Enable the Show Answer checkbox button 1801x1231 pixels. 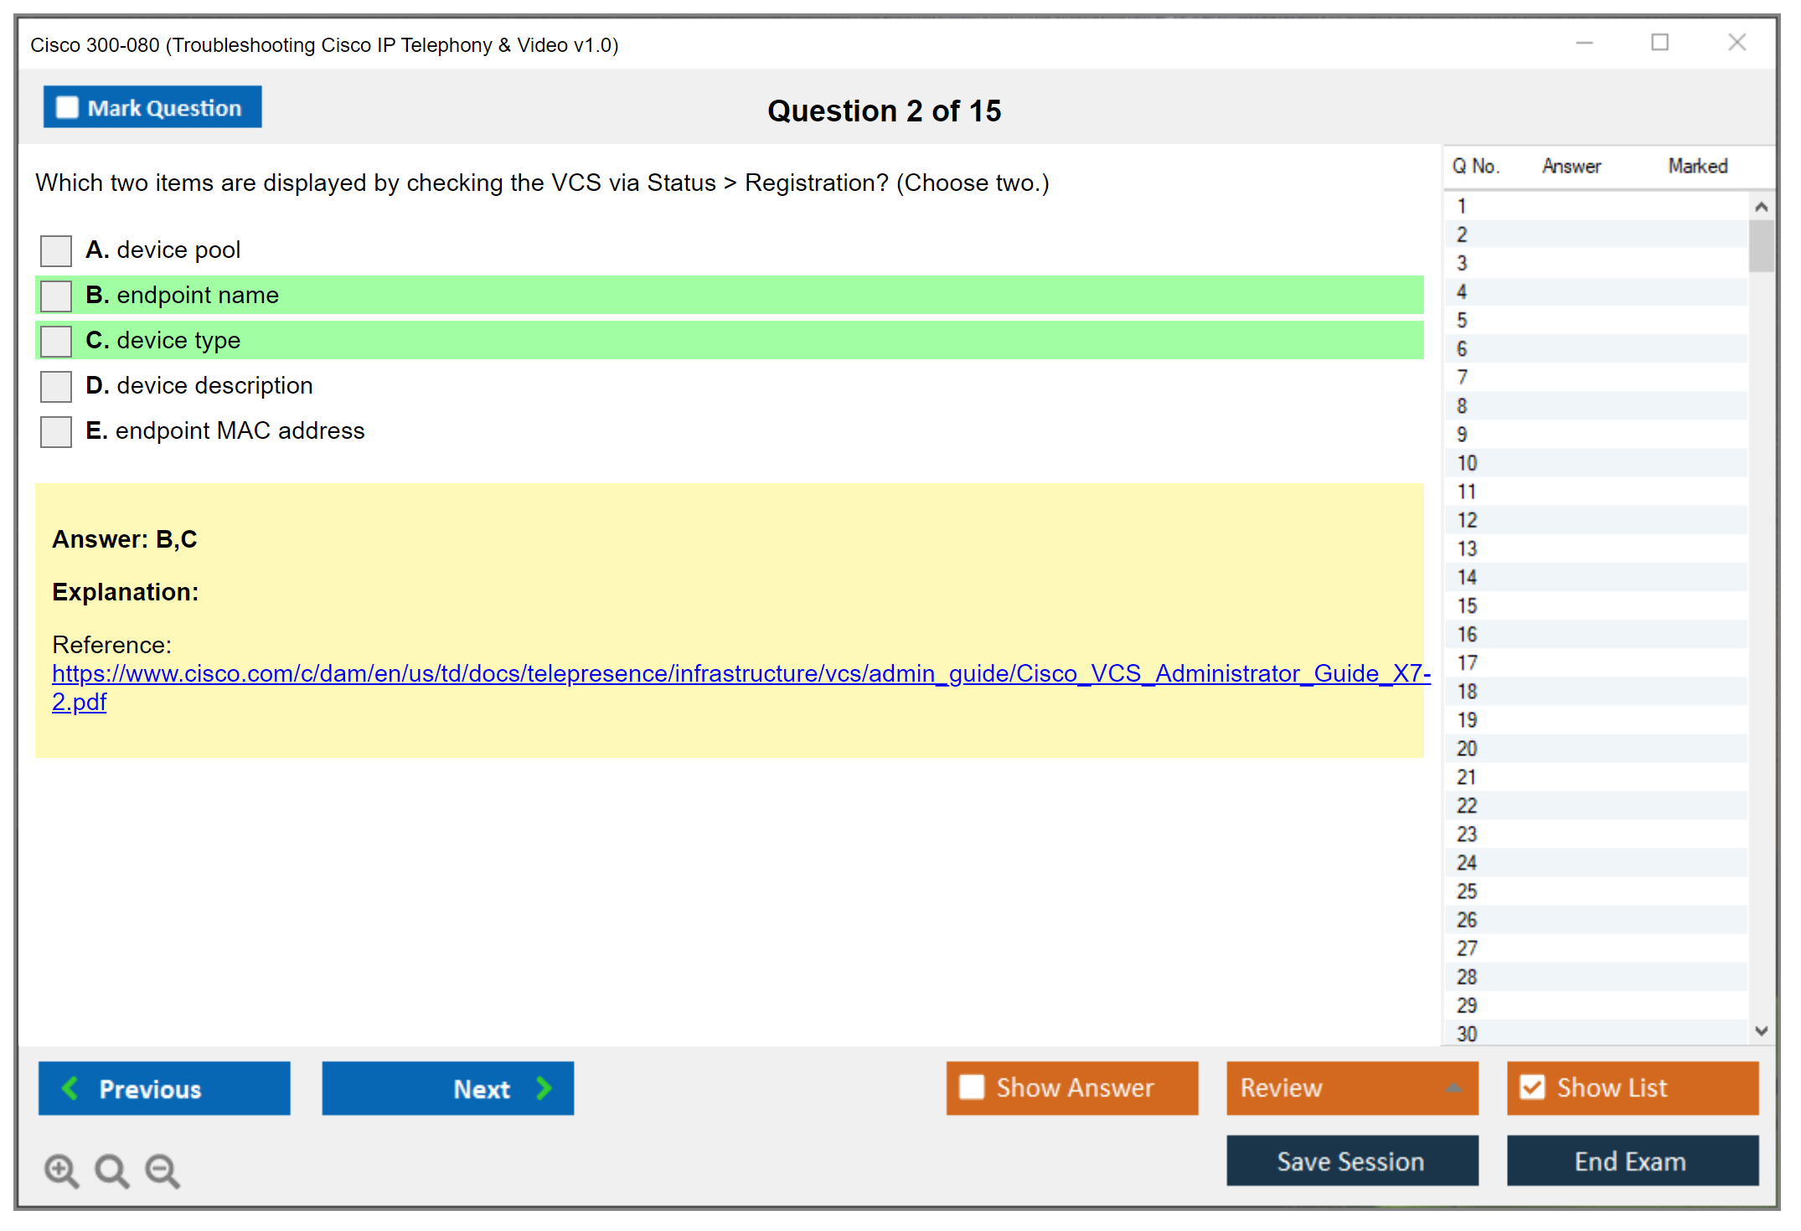(x=972, y=1087)
